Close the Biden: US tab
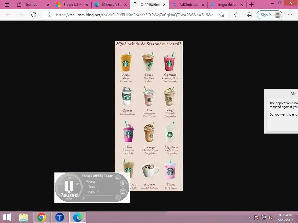This screenshot has width=298, height=223. click(87, 5)
